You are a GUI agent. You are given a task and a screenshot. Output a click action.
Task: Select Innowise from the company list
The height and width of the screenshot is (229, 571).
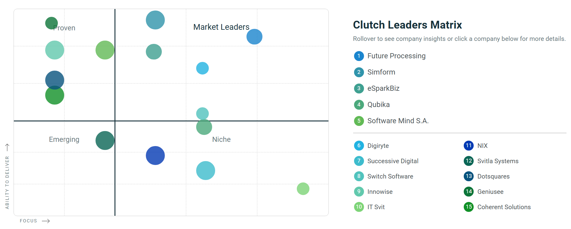tap(380, 192)
